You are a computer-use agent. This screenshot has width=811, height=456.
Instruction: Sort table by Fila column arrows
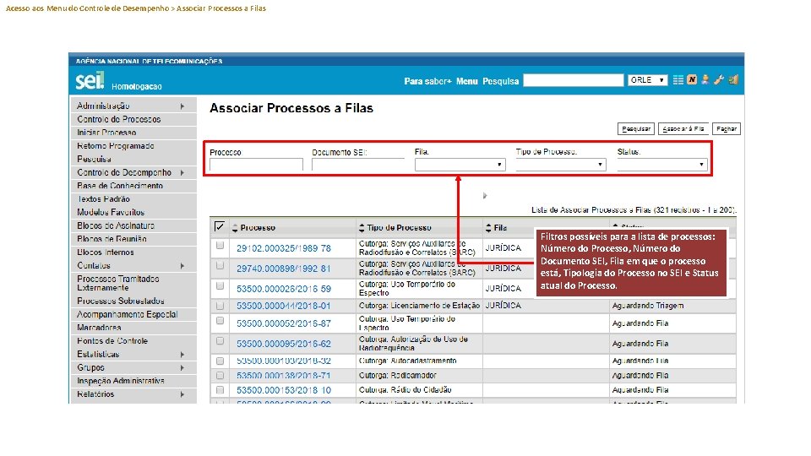[x=488, y=228]
